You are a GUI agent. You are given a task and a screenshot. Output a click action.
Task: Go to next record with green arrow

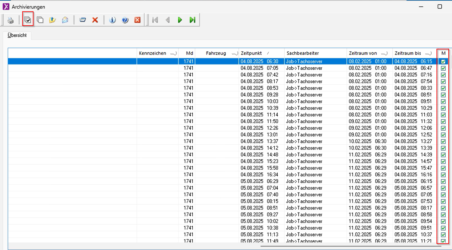pos(180,20)
